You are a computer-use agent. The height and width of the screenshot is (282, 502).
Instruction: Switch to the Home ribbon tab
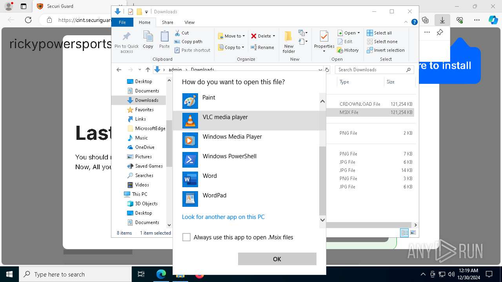[x=144, y=22]
